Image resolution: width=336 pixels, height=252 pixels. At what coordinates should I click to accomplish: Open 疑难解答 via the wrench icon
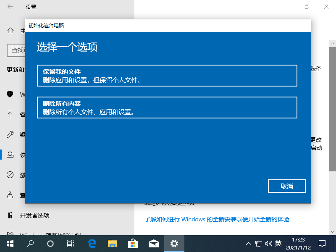click(x=9, y=134)
